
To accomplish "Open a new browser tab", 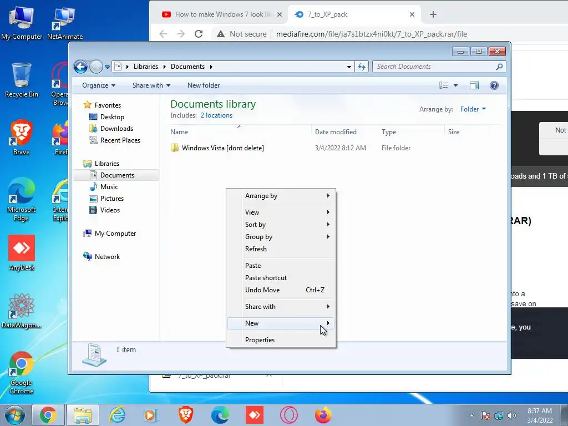I will [433, 14].
